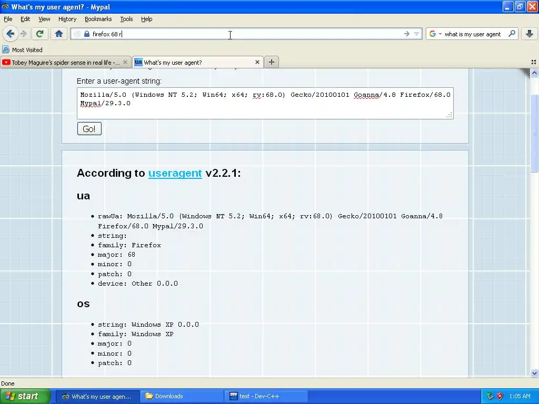Select the What's my user agen... taskbar button
Screen dimensions: 539x404
(x=98, y=397)
